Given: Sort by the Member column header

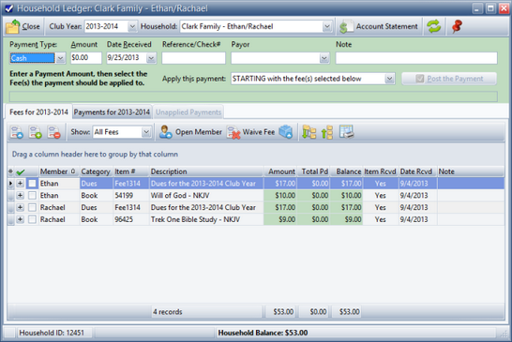Looking at the screenshot, I should click(59, 171).
